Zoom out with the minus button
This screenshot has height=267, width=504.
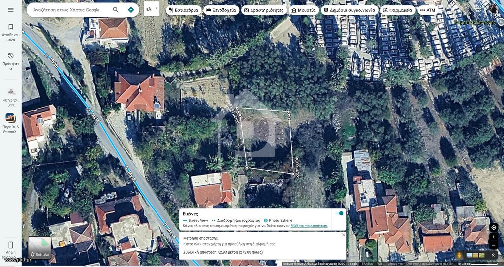pyautogui.click(x=493, y=245)
